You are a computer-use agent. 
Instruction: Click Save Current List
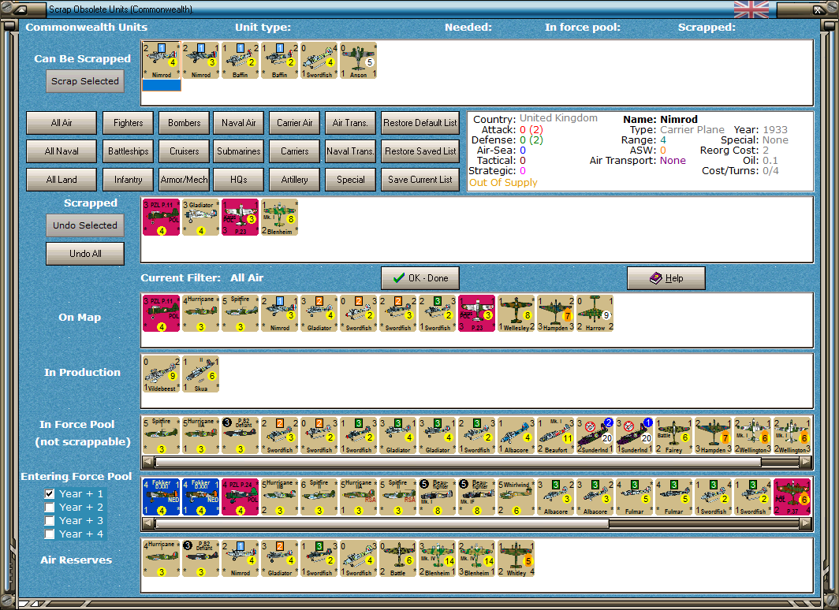(x=420, y=180)
